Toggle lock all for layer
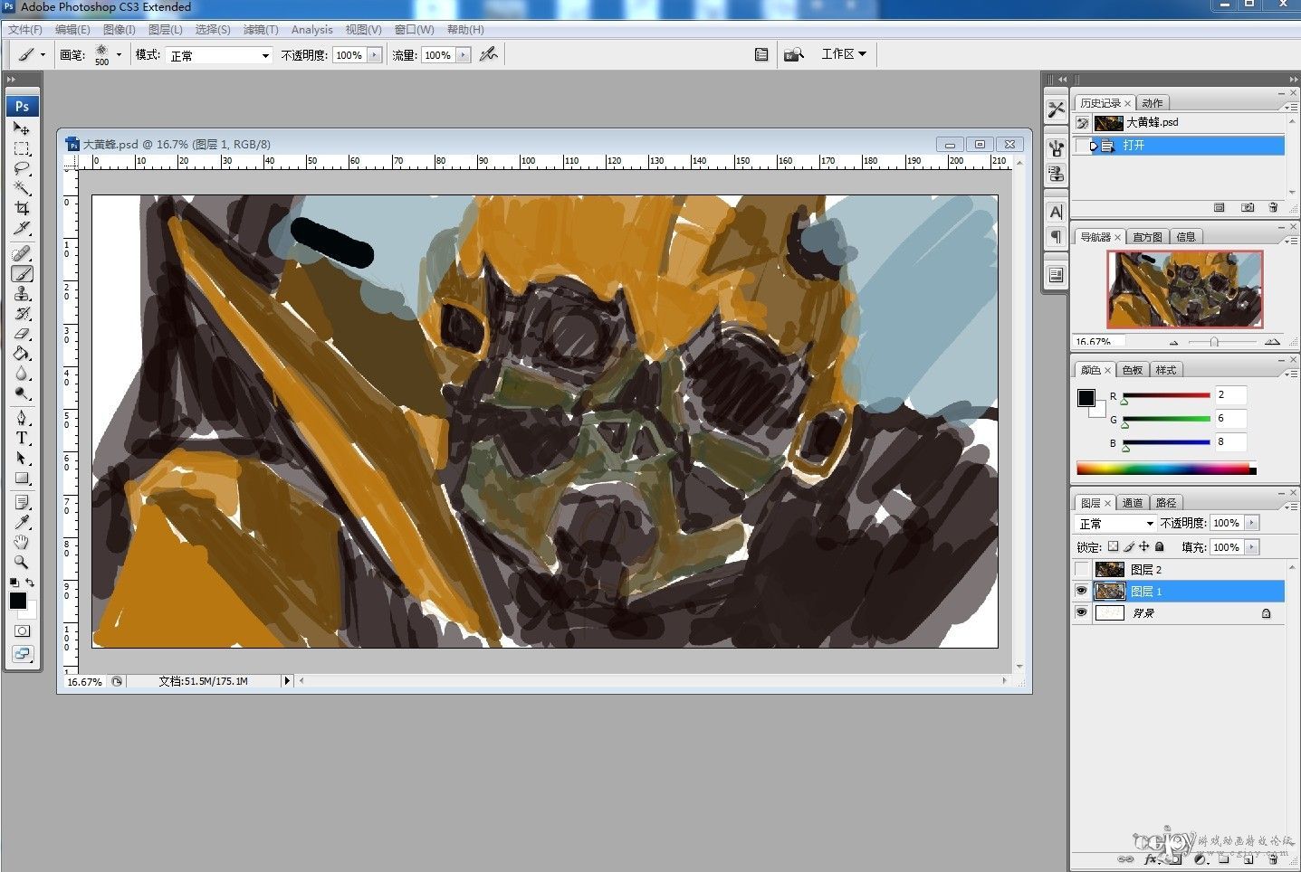This screenshot has width=1301, height=872. [x=1160, y=546]
